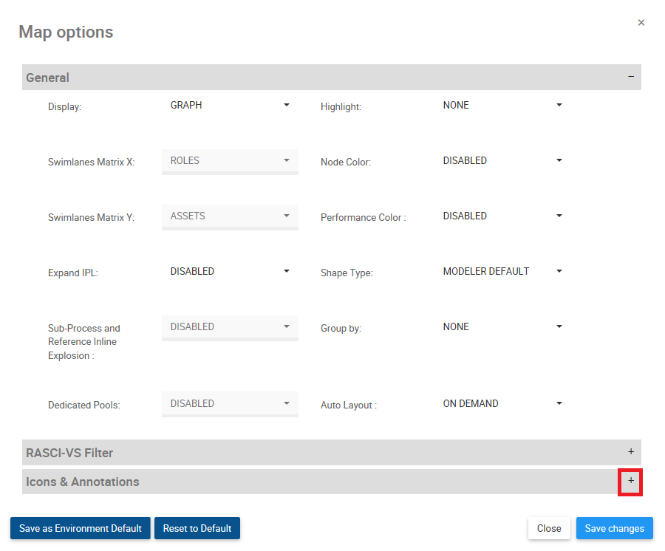Open the Auto Layout dropdown
Viewport: 665px width, 551px height.
coord(502,404)
